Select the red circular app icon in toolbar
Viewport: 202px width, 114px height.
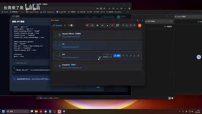[112, 25]
